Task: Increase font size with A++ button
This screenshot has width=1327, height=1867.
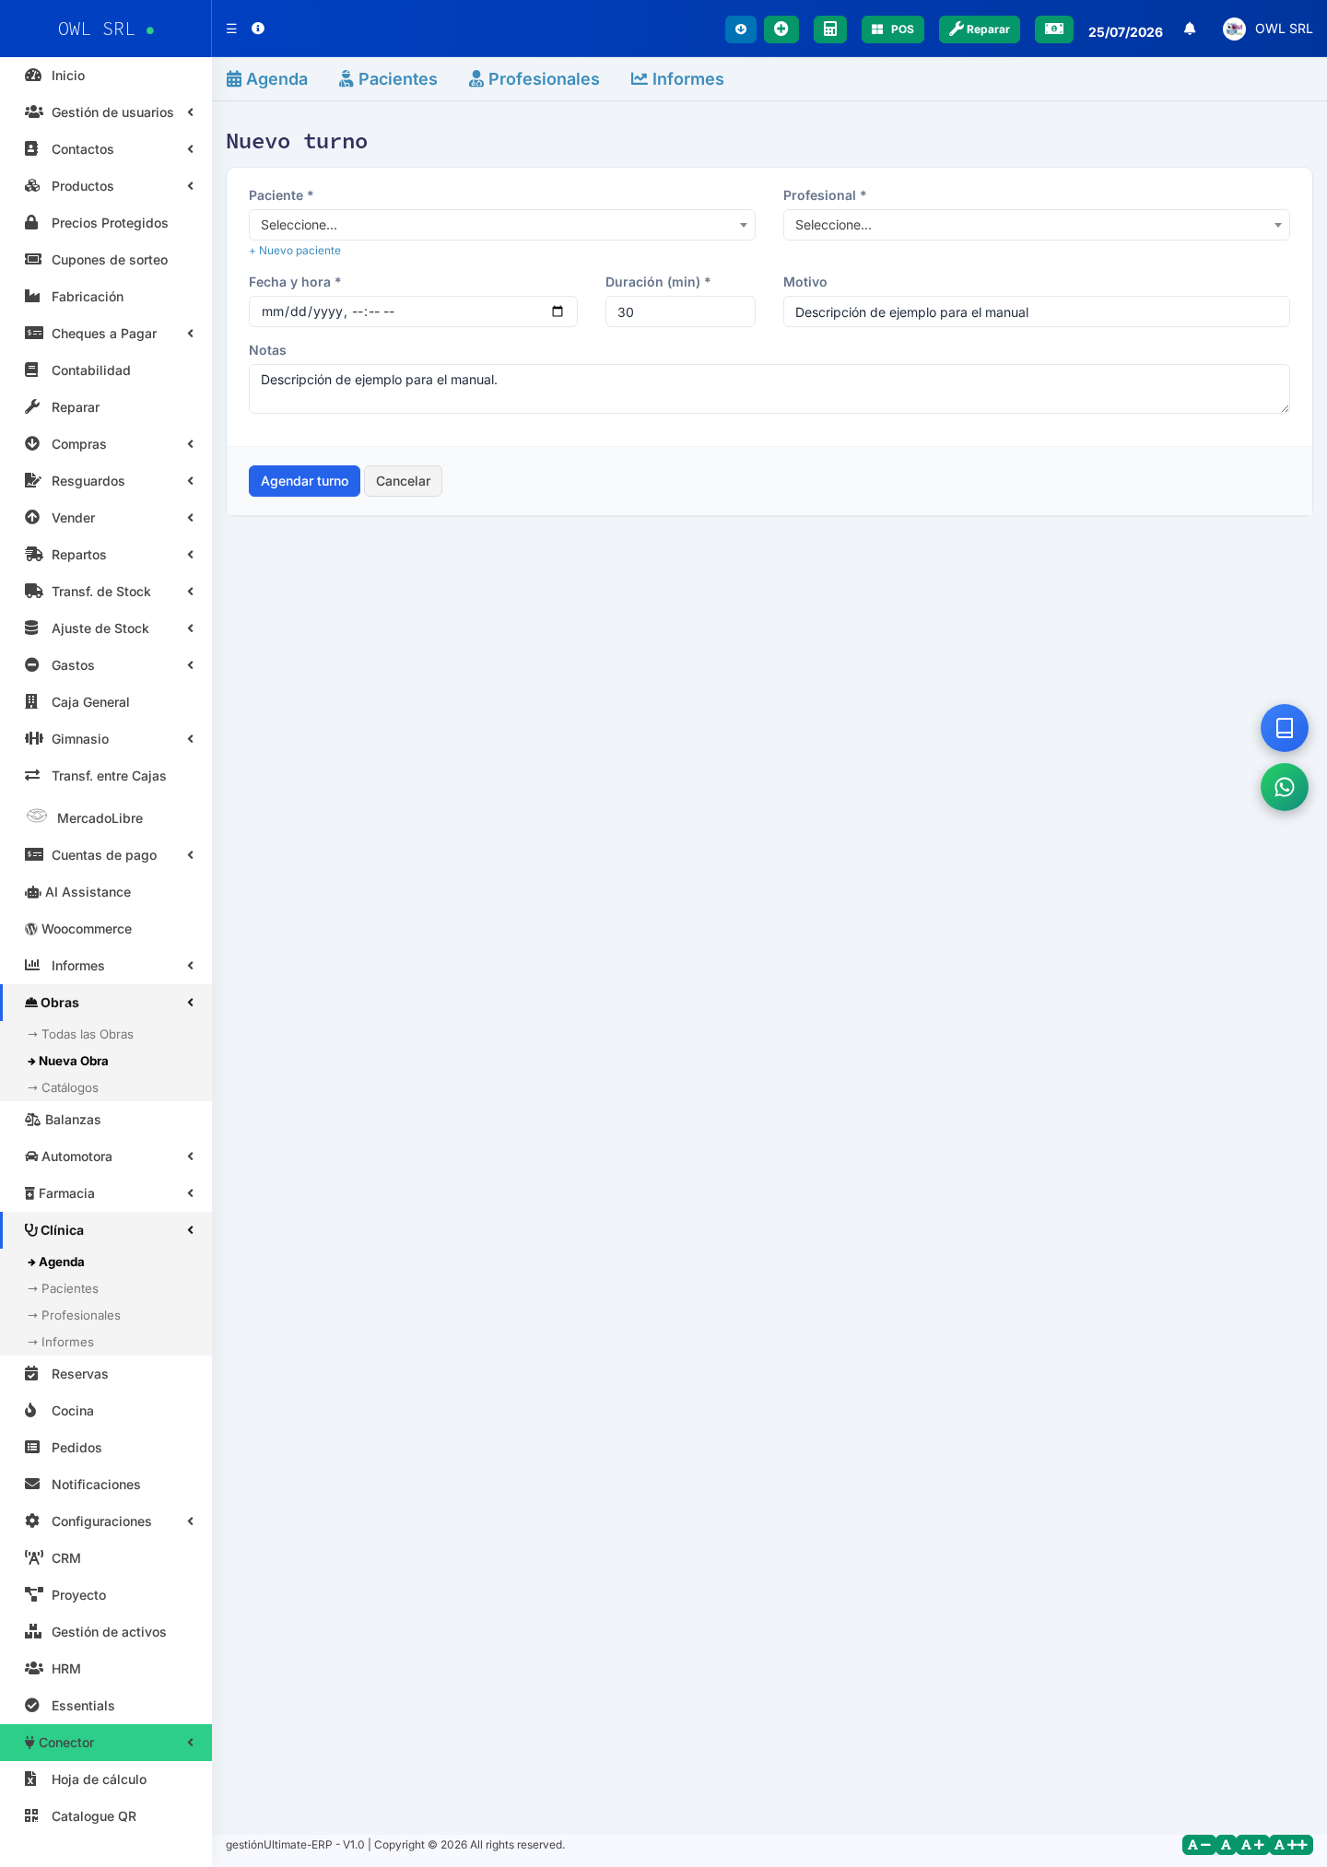Action: [1291, 1845]
